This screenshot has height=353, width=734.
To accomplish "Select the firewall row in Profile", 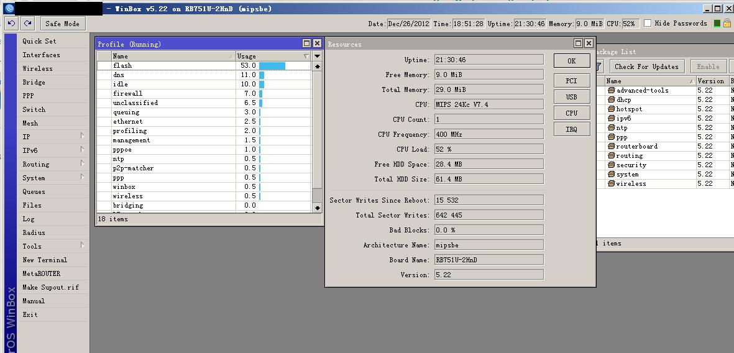I will click(x=204, y=94).
